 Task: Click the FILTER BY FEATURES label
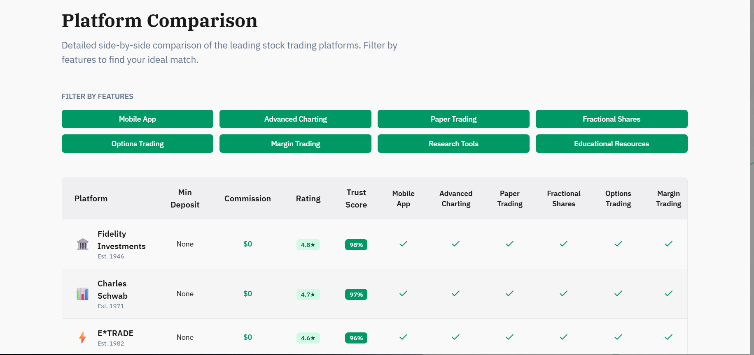point(98,97)
